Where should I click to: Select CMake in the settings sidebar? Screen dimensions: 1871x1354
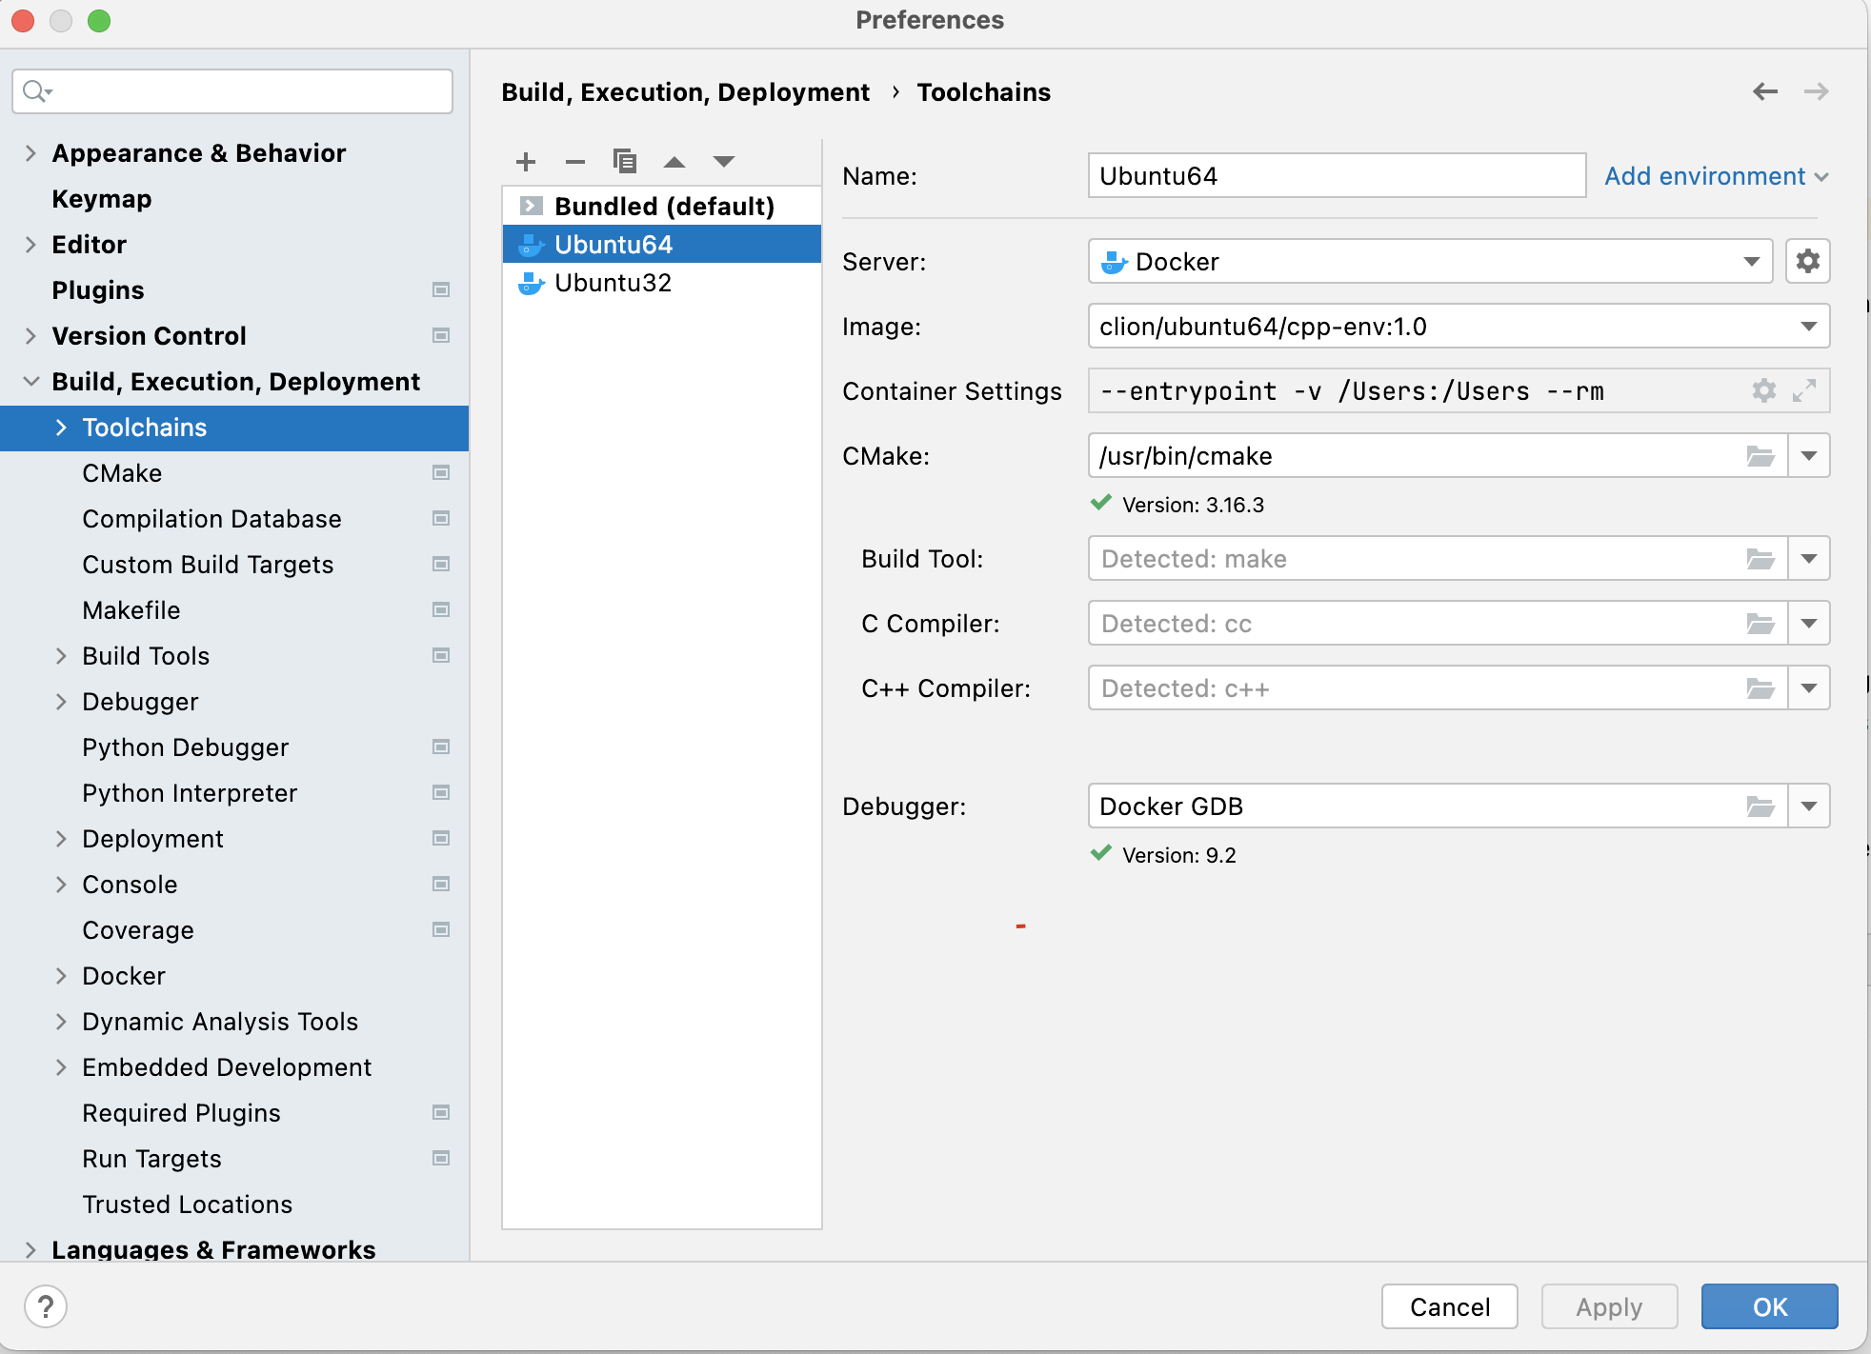point(121,473)
